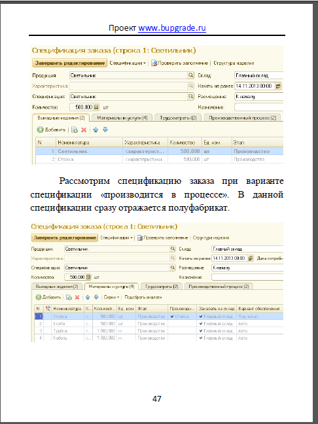Click Колба cell in materials table

67,323
